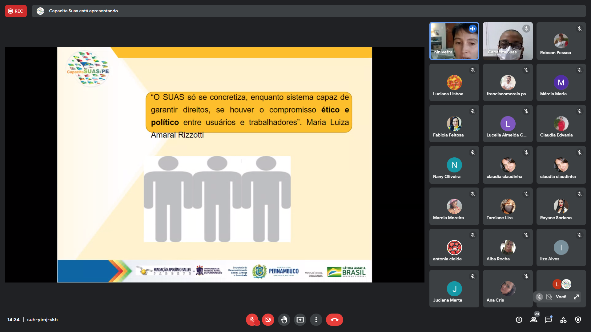Screen dimensions: 591x332
Task: Open host controls shield icon
Action: pyautogui.click(x=578, y=320)
